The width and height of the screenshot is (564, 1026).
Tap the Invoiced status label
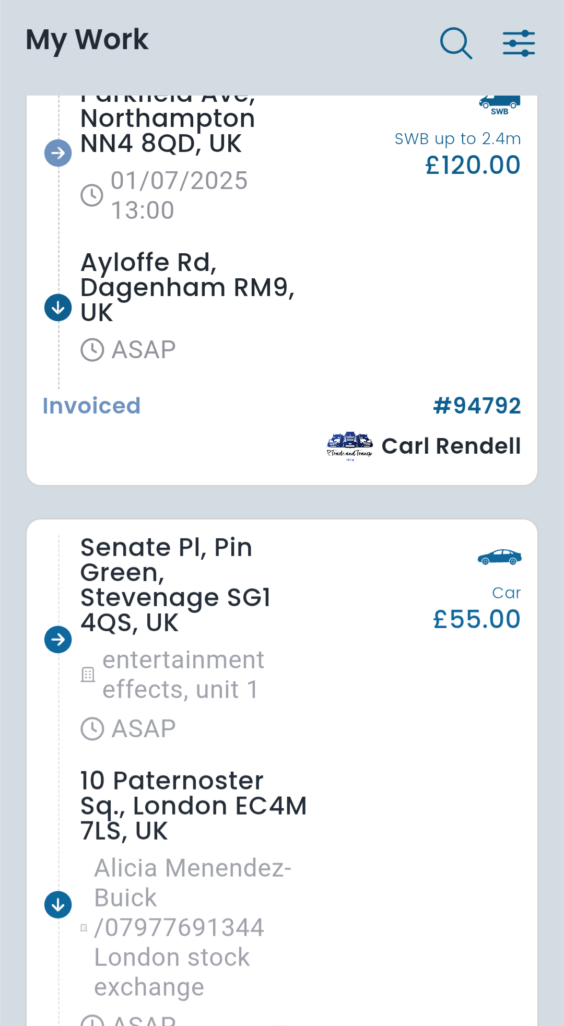pyautogui.click(x=91, y=406)
